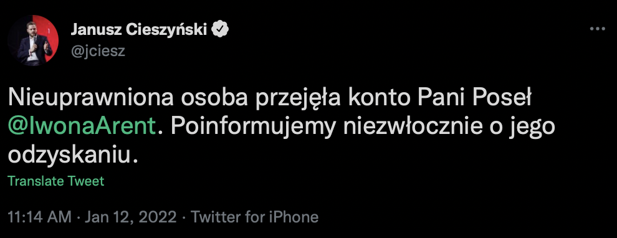This screenshot has height=238, width=617.
Task: Click the word konto in the tweet
Action: [x=378, y=98]
